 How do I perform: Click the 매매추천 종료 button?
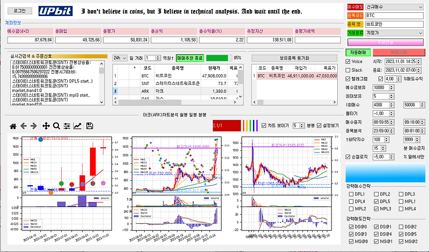pyautogui.click(x=190, y=58)
